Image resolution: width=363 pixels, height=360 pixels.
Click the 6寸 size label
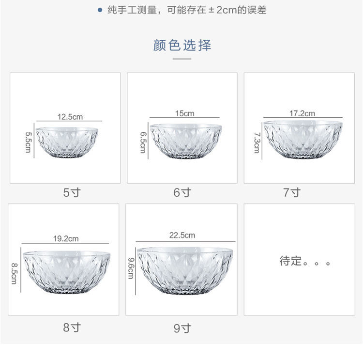[182, 193]
